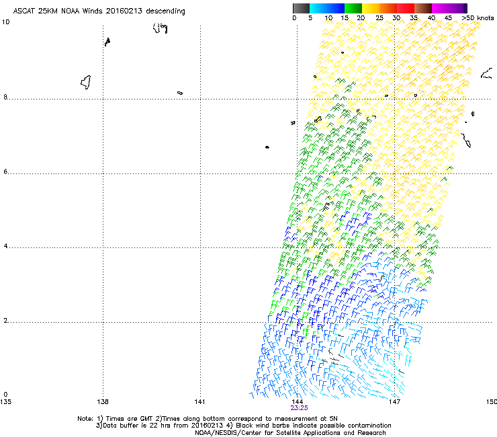Click the NOAA/NESDIS credit line
497x437 pixels.
pos(290,433)
